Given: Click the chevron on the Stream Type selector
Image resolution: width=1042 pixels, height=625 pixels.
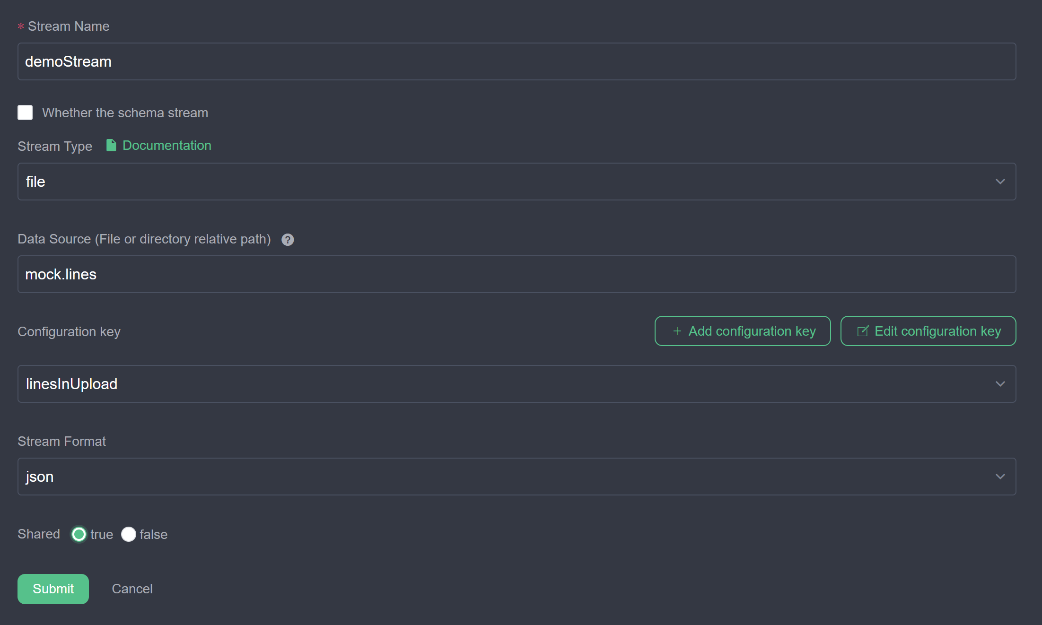Looking at the screenshot, I should tap(1000, 182).
